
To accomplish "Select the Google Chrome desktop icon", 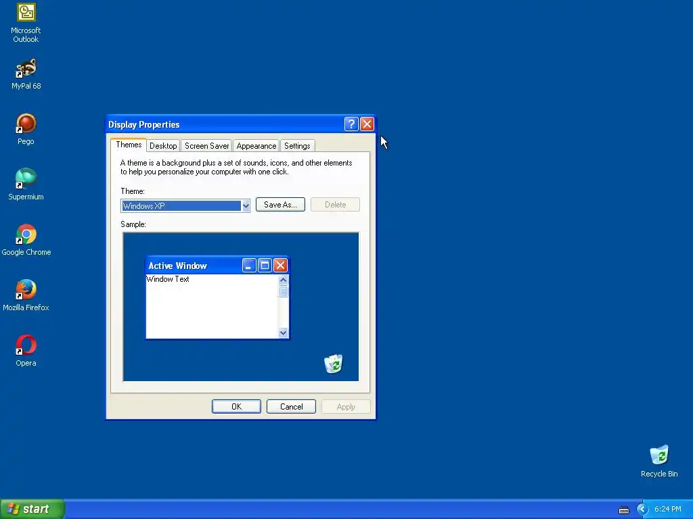I will point(26,240).
